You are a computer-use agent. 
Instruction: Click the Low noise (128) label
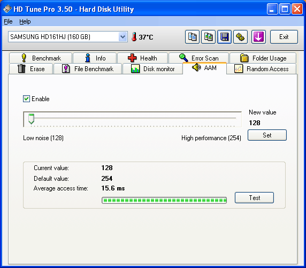[x=43, y=138]
